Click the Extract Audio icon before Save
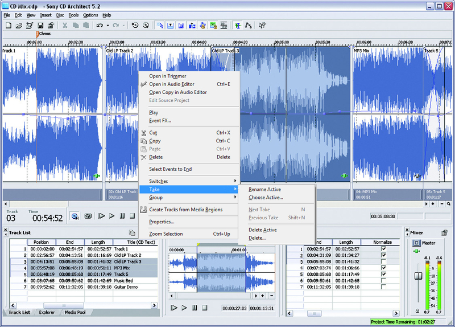The width and height of the screenshot is (455, 327). (30, 26)
